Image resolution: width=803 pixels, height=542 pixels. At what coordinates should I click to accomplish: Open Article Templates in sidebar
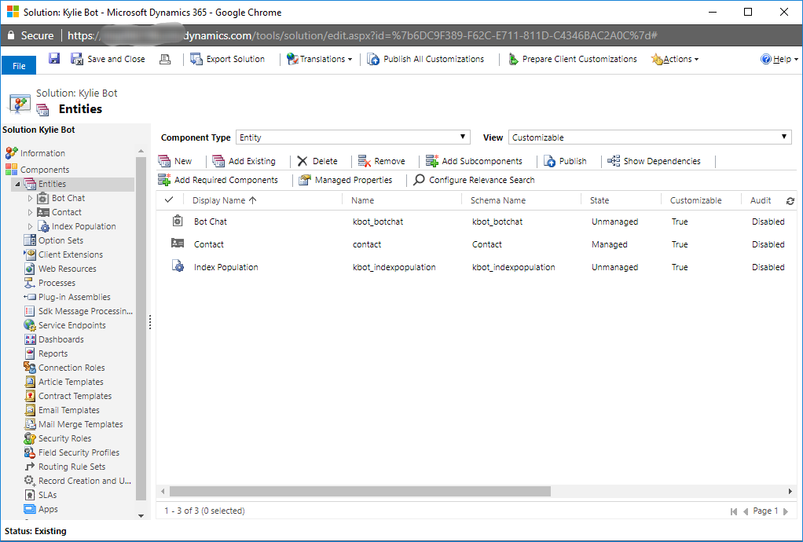(x=64, y=382)
